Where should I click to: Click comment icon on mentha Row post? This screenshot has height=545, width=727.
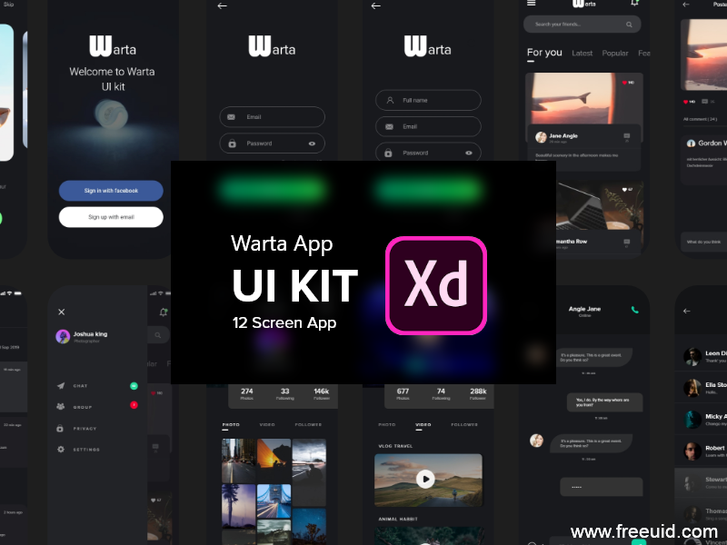click(627, 242)
